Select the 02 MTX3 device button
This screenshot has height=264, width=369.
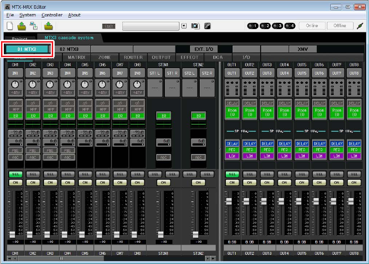click(x=69, y=49)
